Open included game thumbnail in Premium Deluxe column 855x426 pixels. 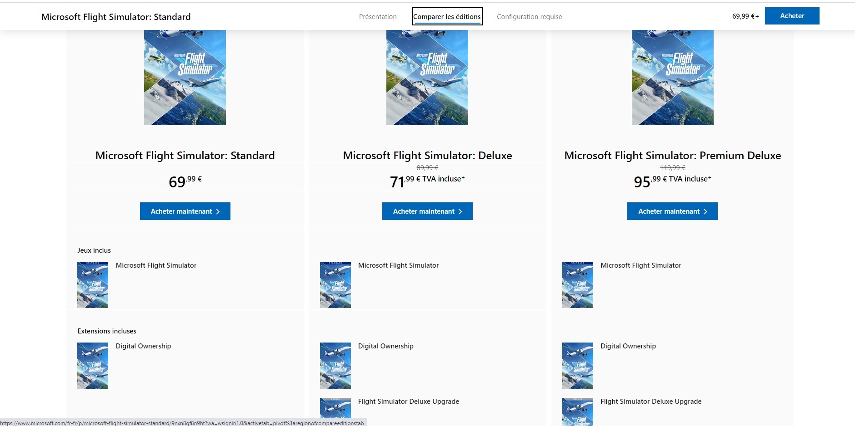pos(578,285)
